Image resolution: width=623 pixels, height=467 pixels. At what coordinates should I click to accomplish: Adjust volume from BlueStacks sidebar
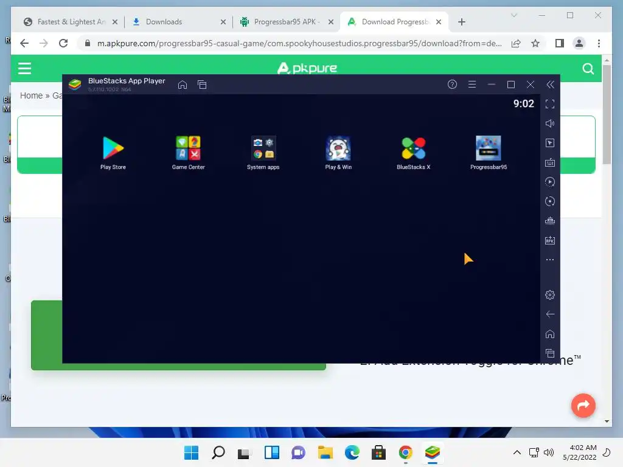(x=550, y=123)
